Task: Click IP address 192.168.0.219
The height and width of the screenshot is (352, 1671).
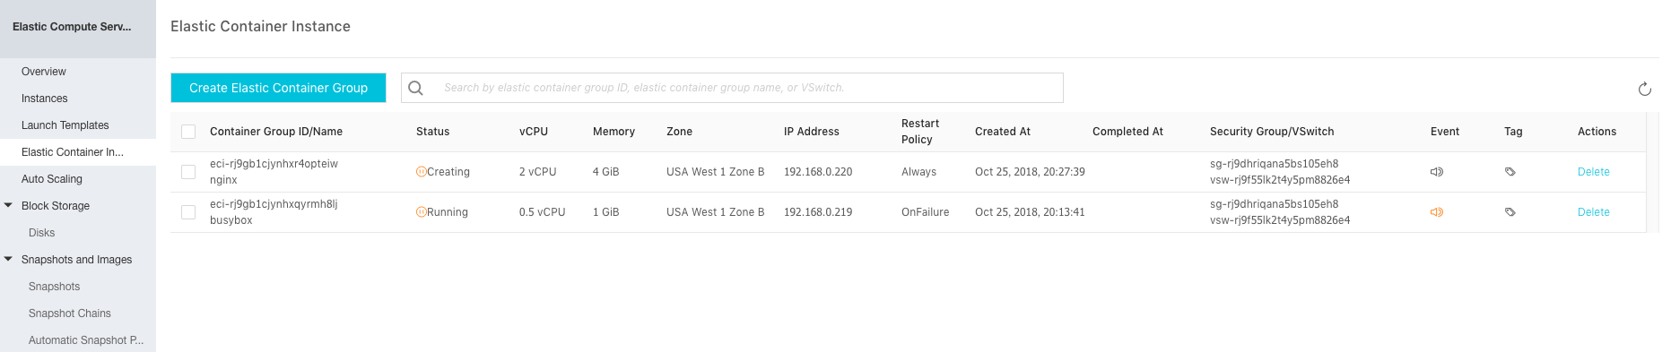Action: point(818,212)
